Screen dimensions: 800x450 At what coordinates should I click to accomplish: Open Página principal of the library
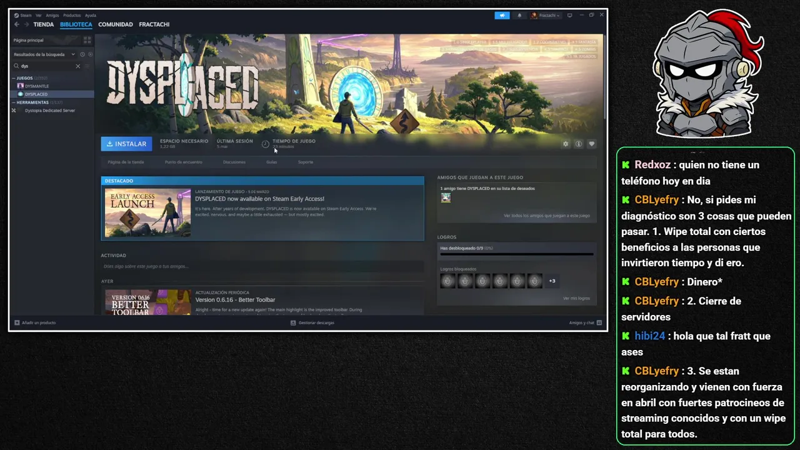(x=29, y=40)
